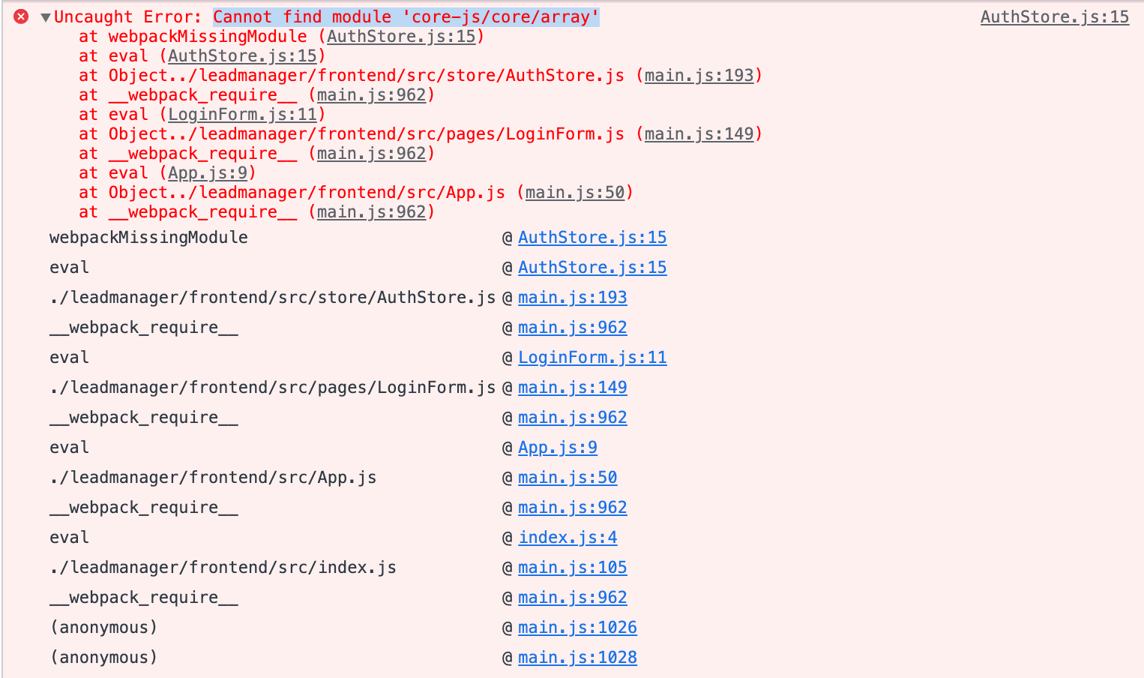Click red line "at Object../leadmanager/frontend/src/store/AuthStore.js"
Viewport: 1144px width, 678px height.
(352, 75)
